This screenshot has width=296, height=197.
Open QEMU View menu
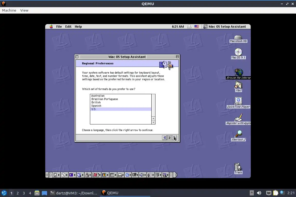pyautogui.click(x=24, y=10)
